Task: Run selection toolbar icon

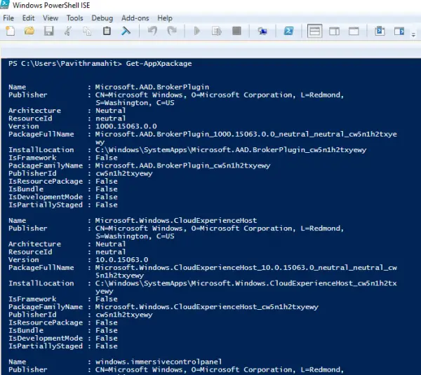Action: (x=216, y=31)
